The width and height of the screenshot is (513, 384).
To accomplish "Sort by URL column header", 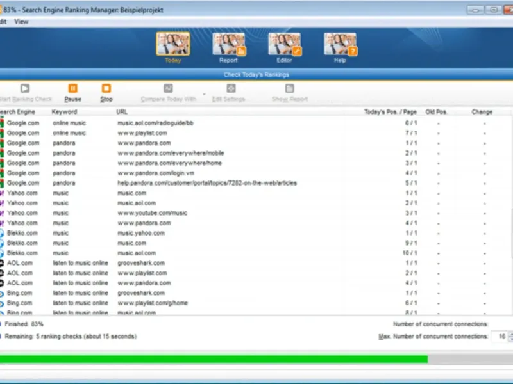I will click(122, 111).
